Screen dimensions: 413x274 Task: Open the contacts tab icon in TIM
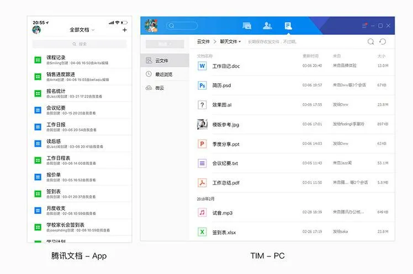point(267,25)
